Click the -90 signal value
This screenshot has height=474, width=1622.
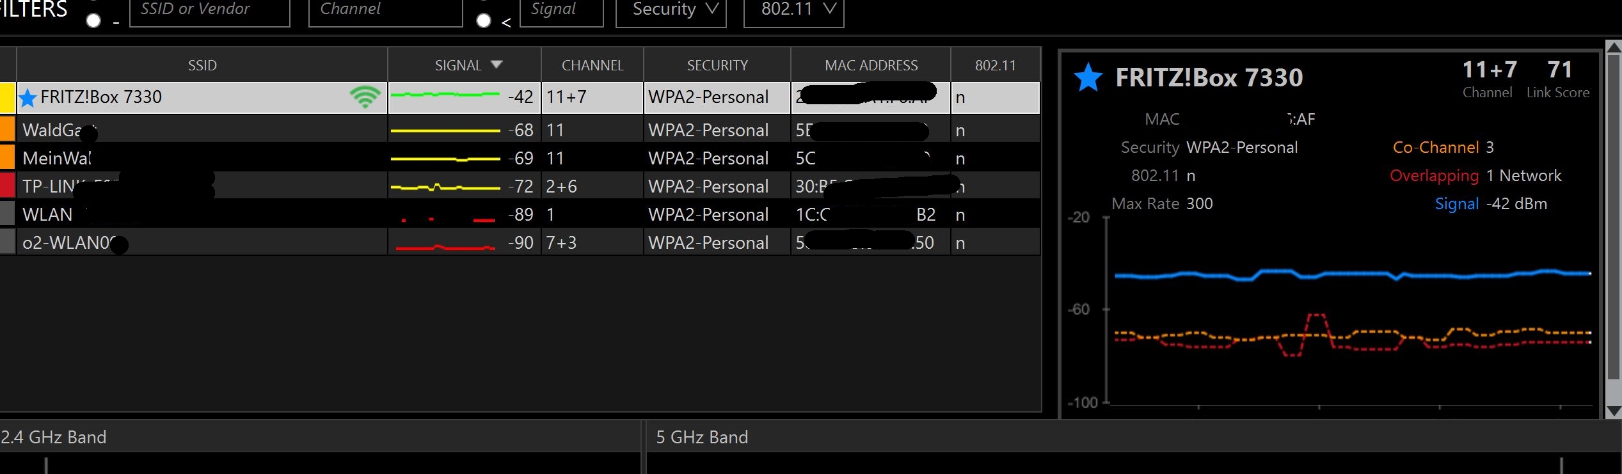coord(521,242)
